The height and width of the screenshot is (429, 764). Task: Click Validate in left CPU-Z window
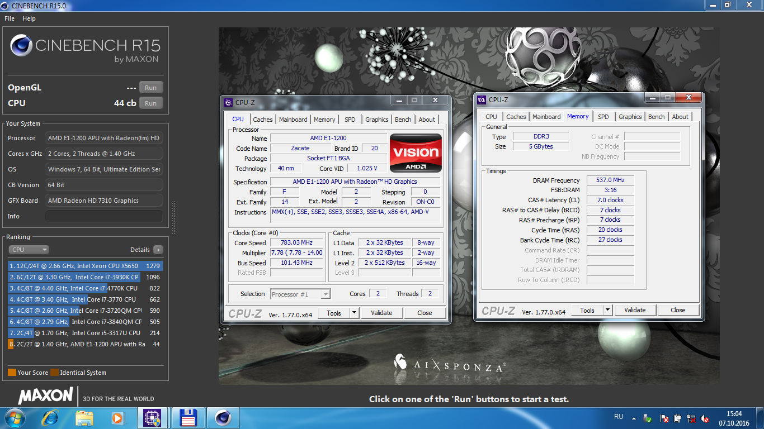click(381, 313)
